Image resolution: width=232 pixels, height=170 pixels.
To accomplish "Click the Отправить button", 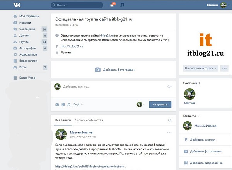I will [x=160, y=105].
